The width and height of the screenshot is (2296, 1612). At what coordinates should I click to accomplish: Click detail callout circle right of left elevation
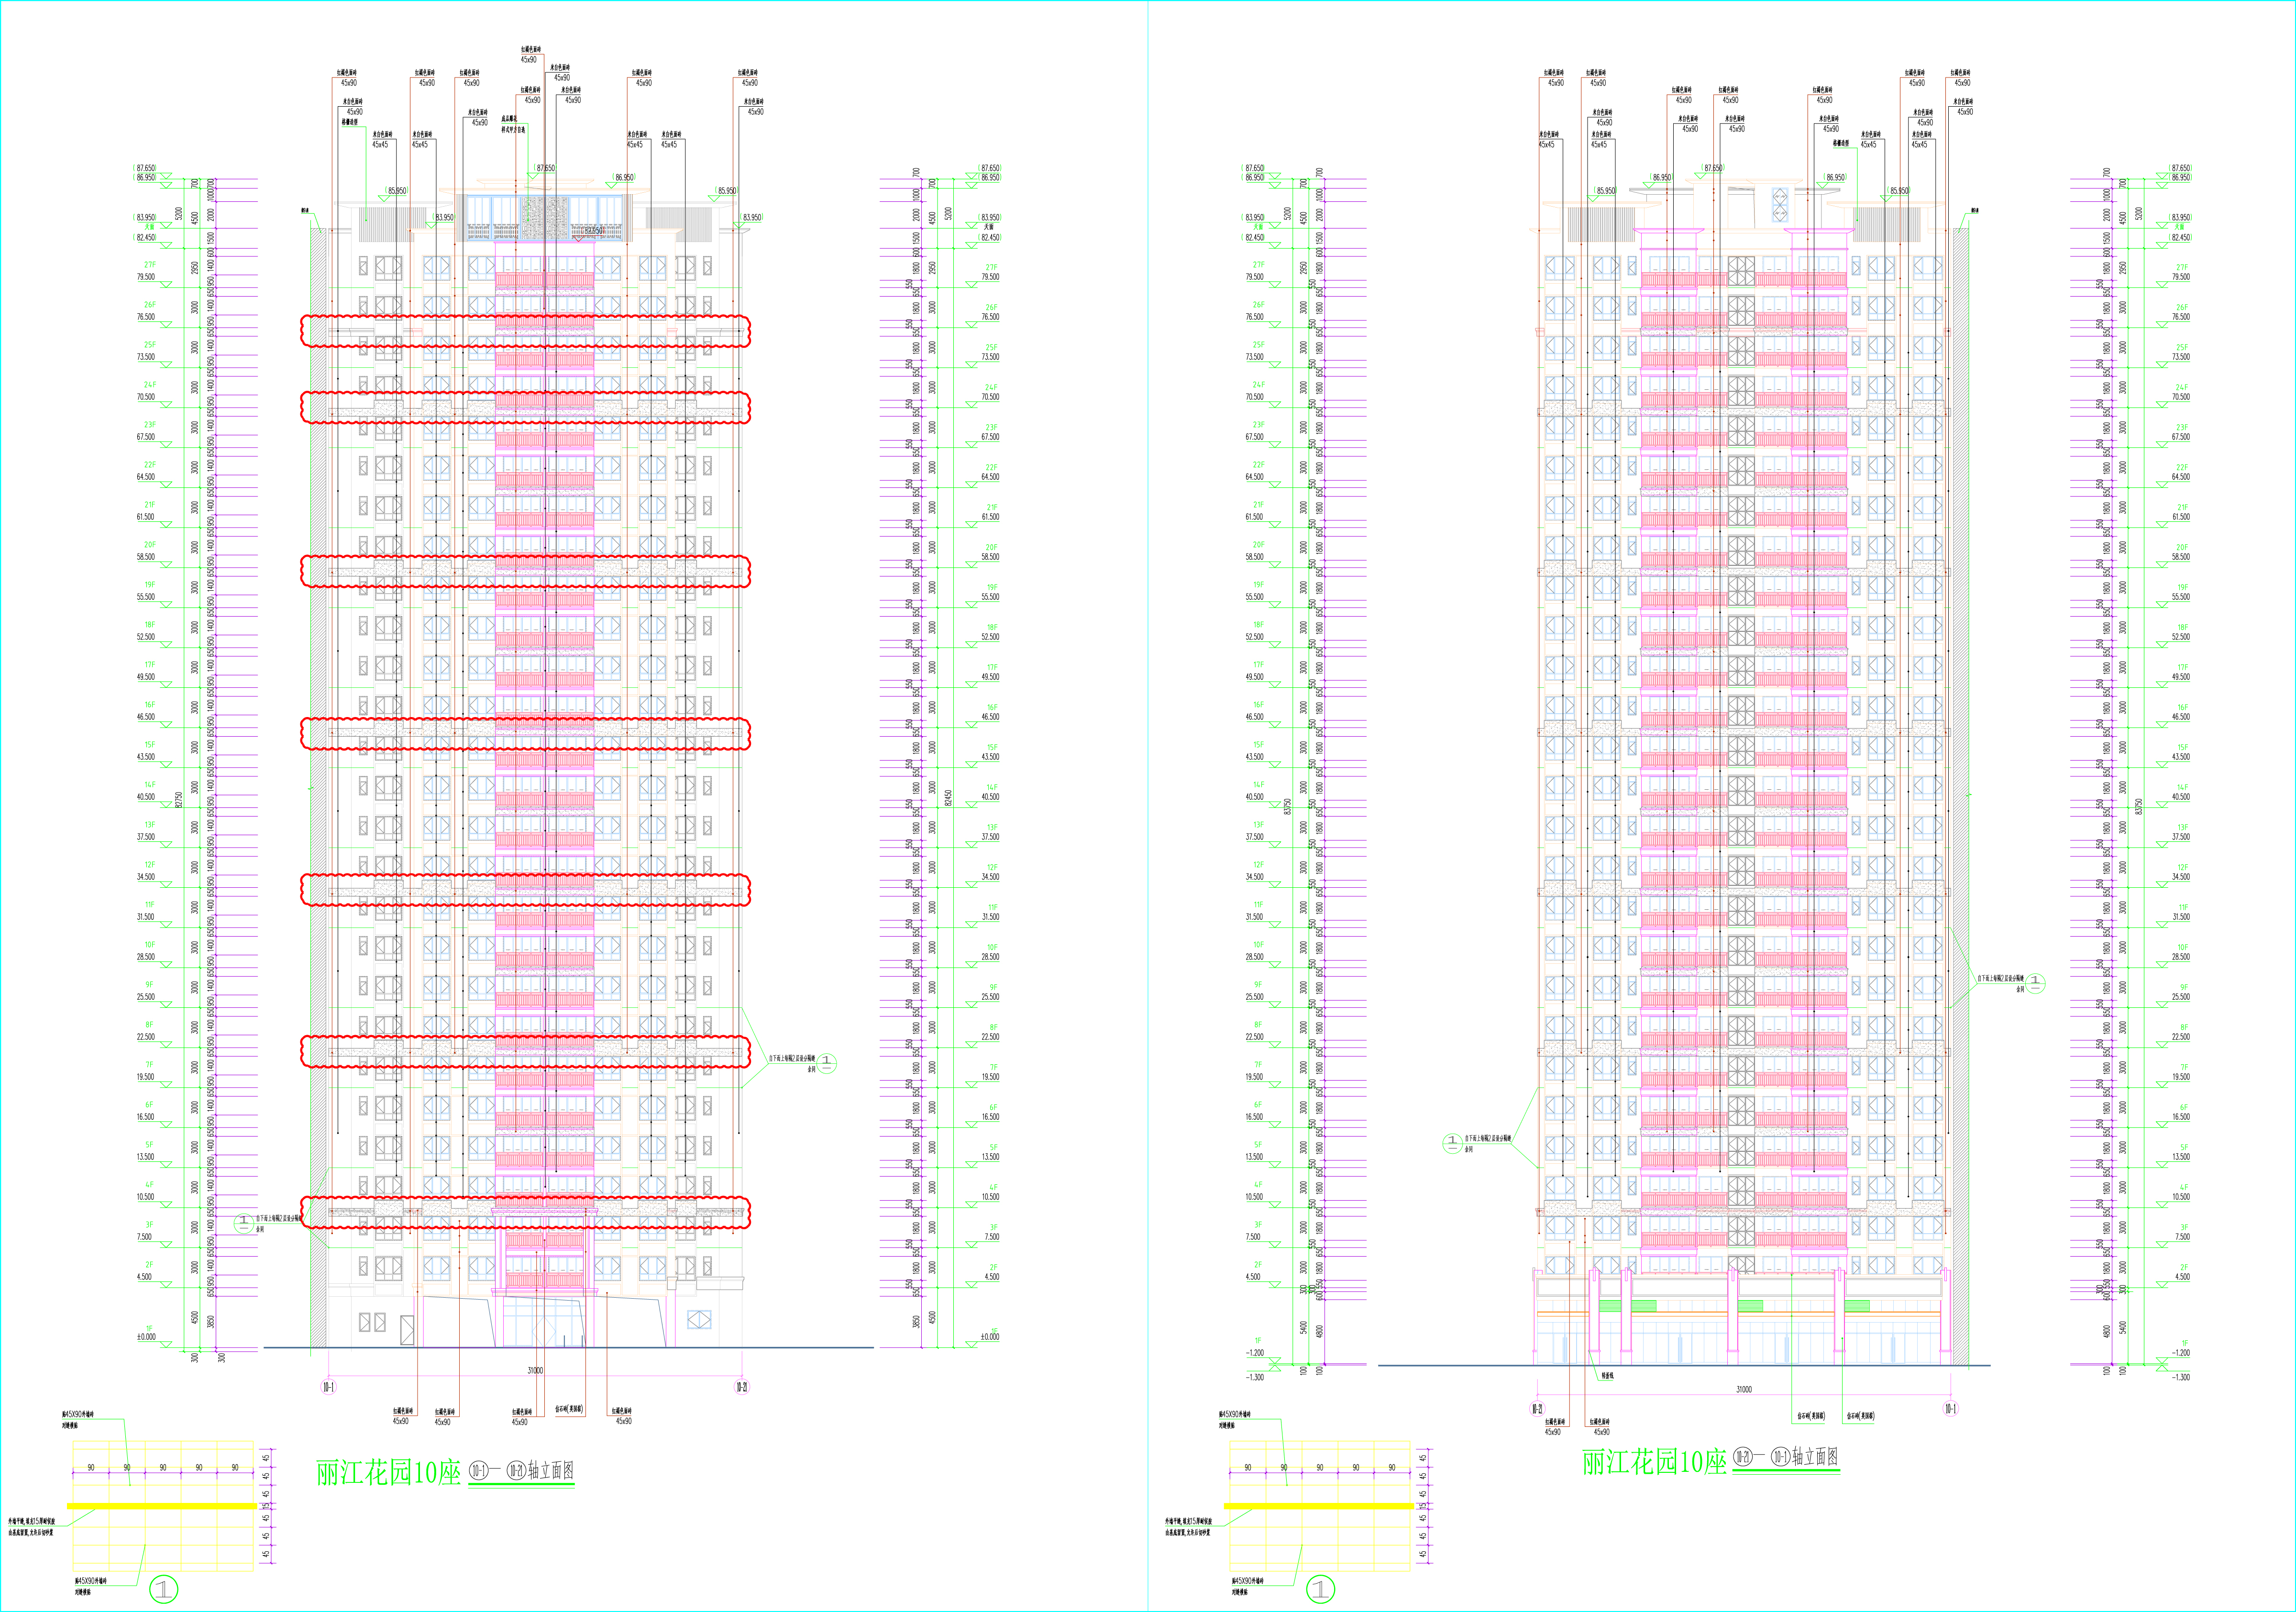[x=826, y=1063]
